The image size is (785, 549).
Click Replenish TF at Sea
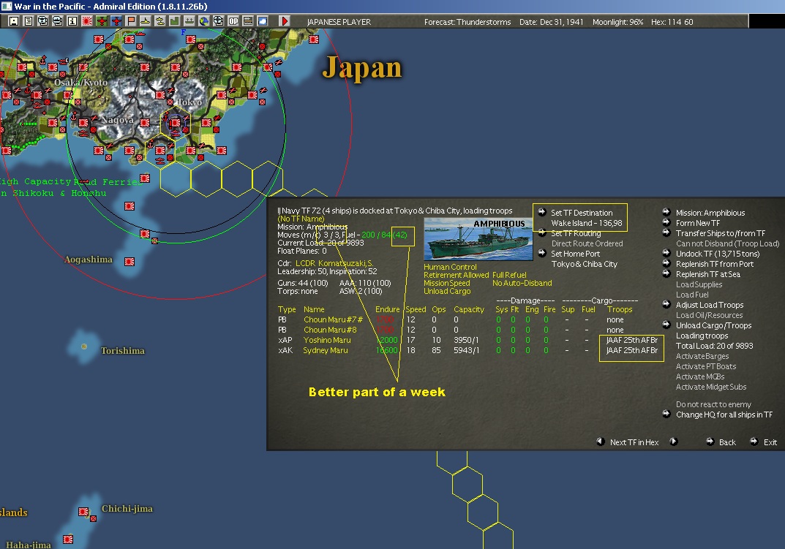pos(708,274)
